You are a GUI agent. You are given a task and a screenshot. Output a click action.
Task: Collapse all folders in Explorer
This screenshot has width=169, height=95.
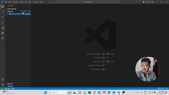pos(29,11)
